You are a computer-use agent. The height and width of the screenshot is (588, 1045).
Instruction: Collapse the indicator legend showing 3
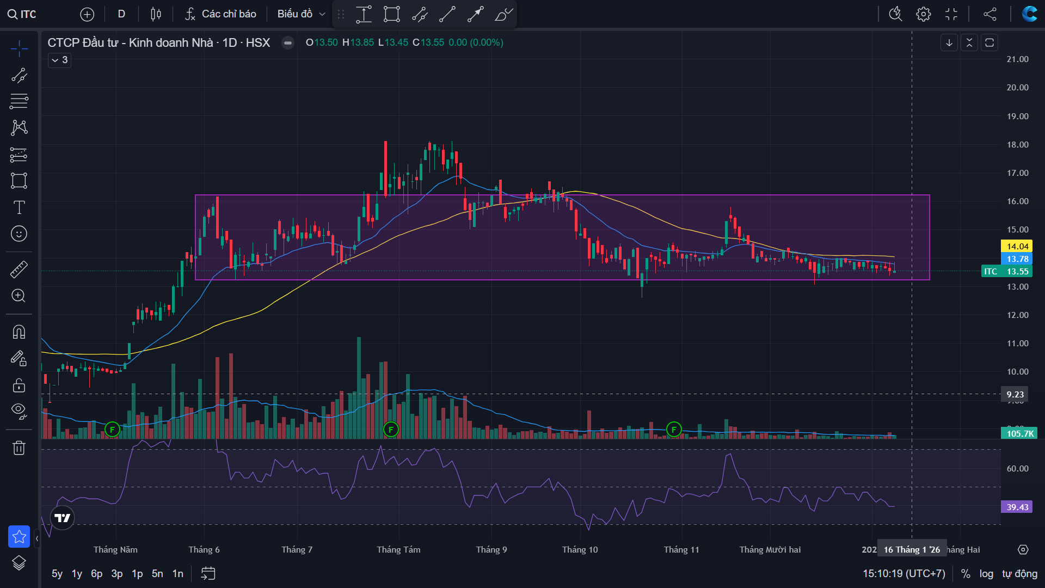pyautogui.click(x=59, y=60)
